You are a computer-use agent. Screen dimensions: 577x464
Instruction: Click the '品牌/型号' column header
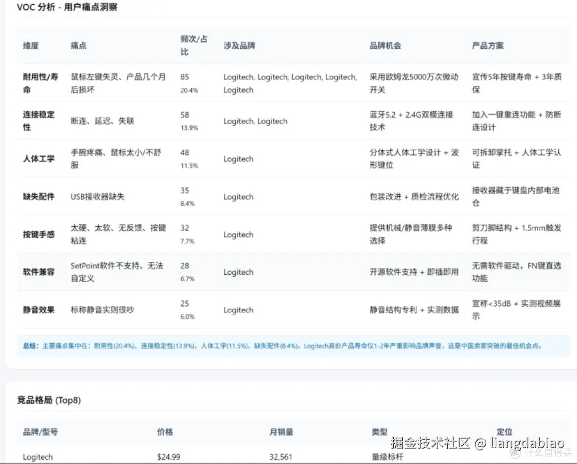(x=40, y=431)
